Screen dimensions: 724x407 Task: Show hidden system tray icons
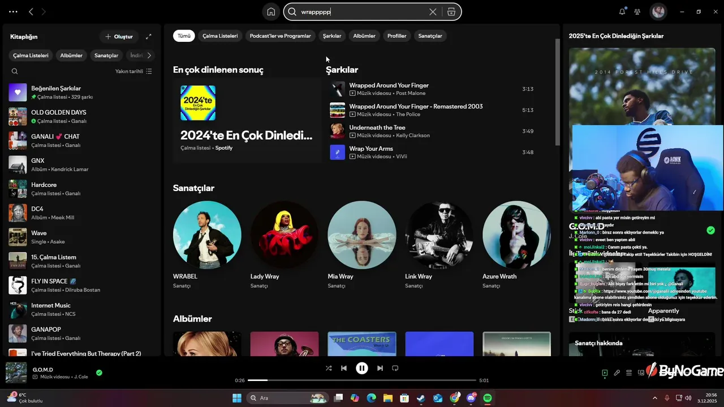point(655,398)
